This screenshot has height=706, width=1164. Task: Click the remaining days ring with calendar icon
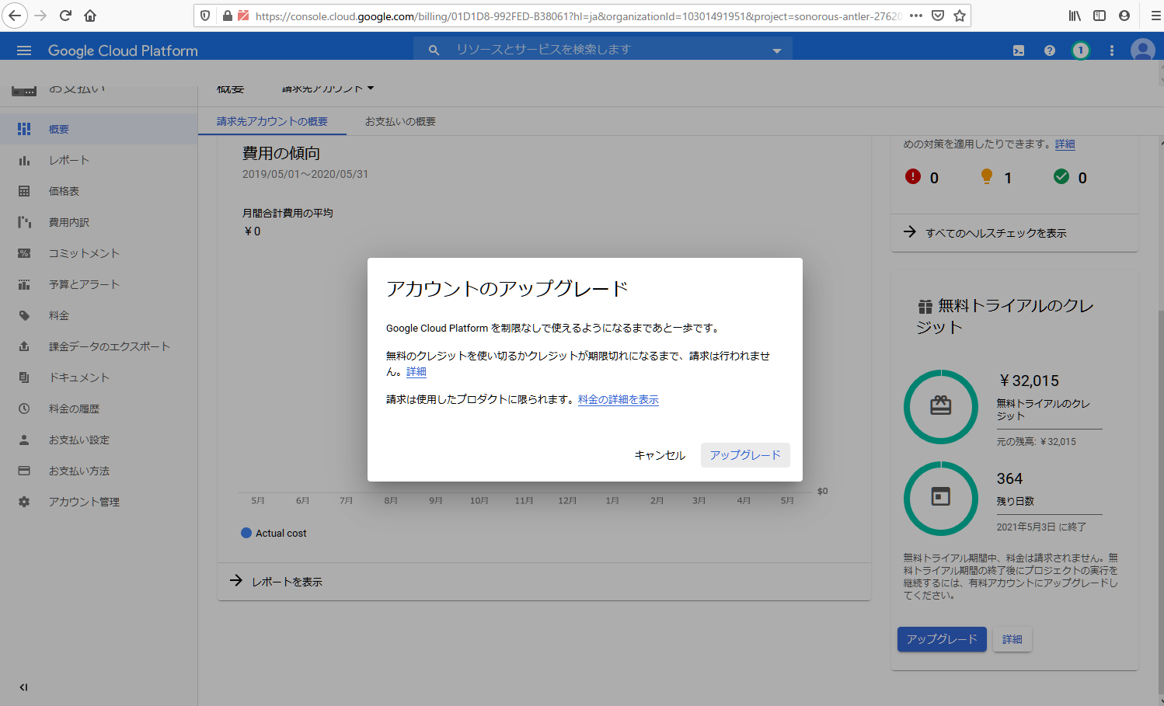pos(941,498)
